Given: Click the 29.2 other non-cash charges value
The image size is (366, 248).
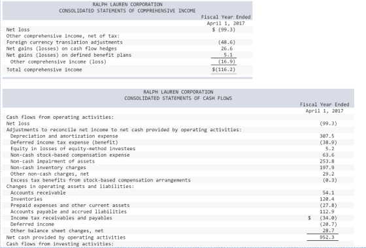Looking at the screenshot, I should [x=328, y=174].
